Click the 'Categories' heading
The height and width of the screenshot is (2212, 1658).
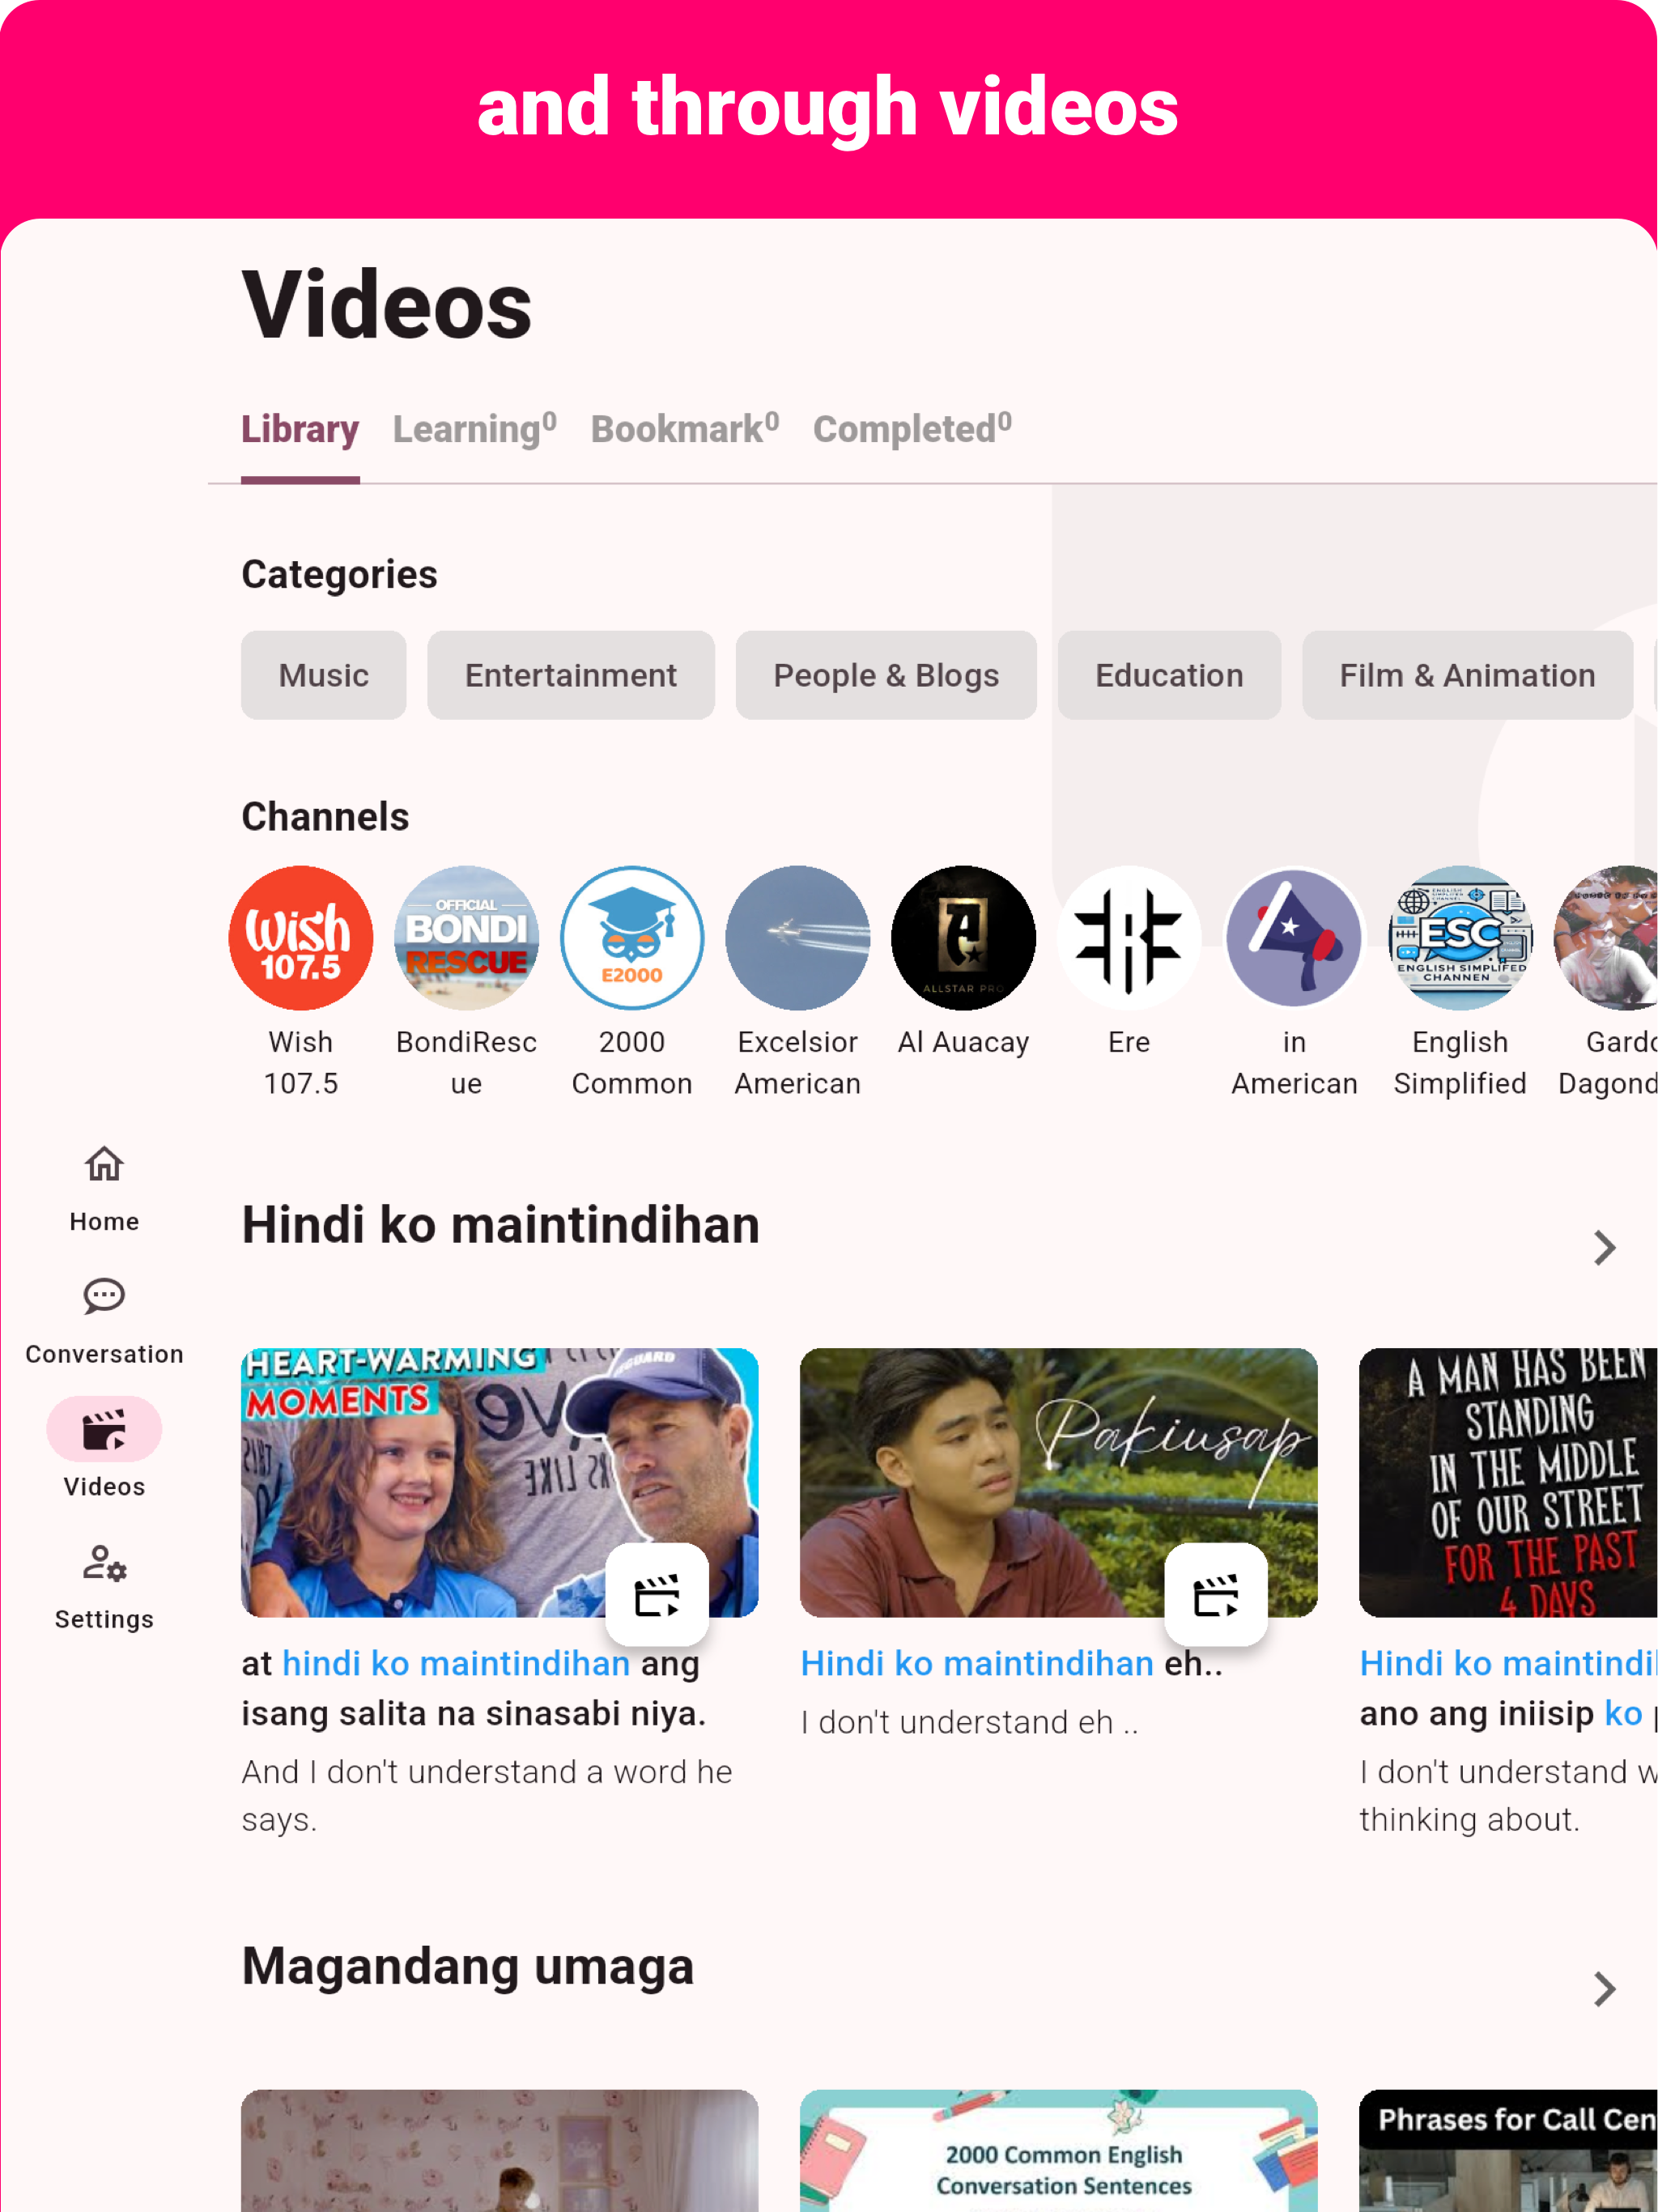pos(339,575)
